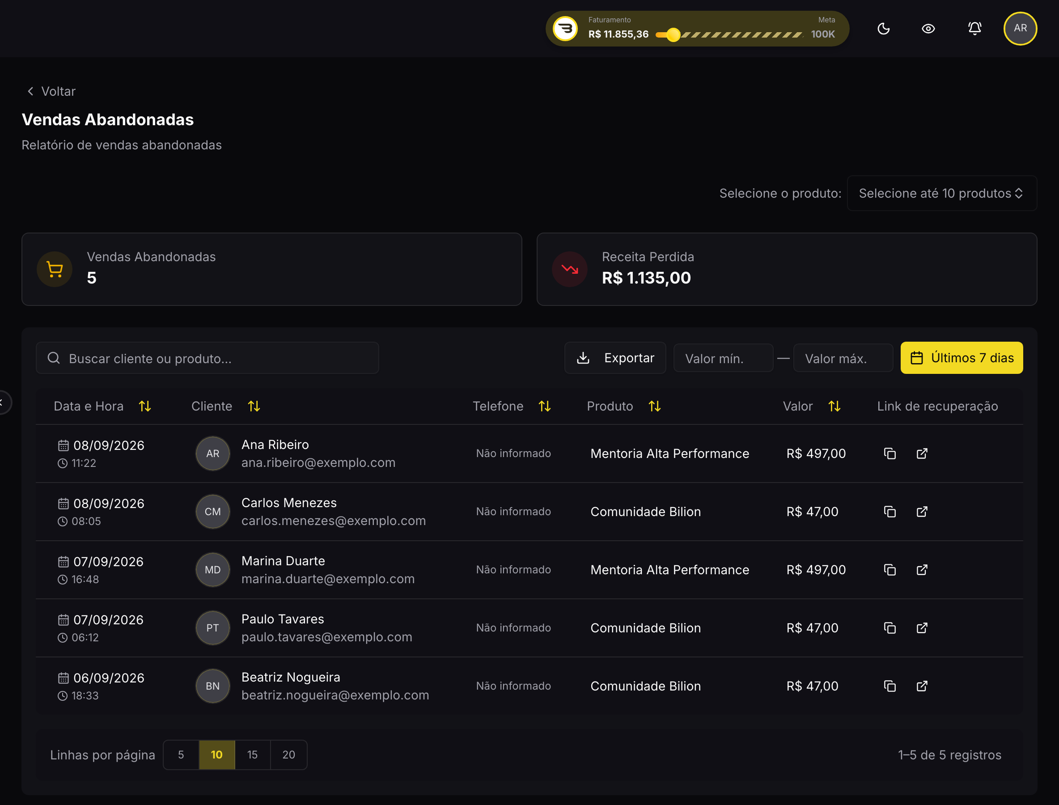
Task: Click Mentoria Alta Performance in Ana Ribeiro row
Action: 669,453
